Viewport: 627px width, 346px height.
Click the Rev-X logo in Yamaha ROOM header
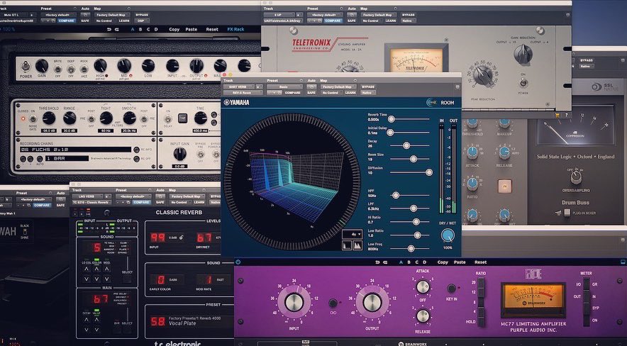(x=431, y=102)
